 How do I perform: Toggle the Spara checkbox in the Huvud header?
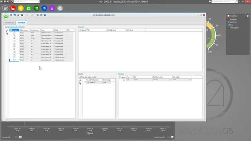point(80,30)
